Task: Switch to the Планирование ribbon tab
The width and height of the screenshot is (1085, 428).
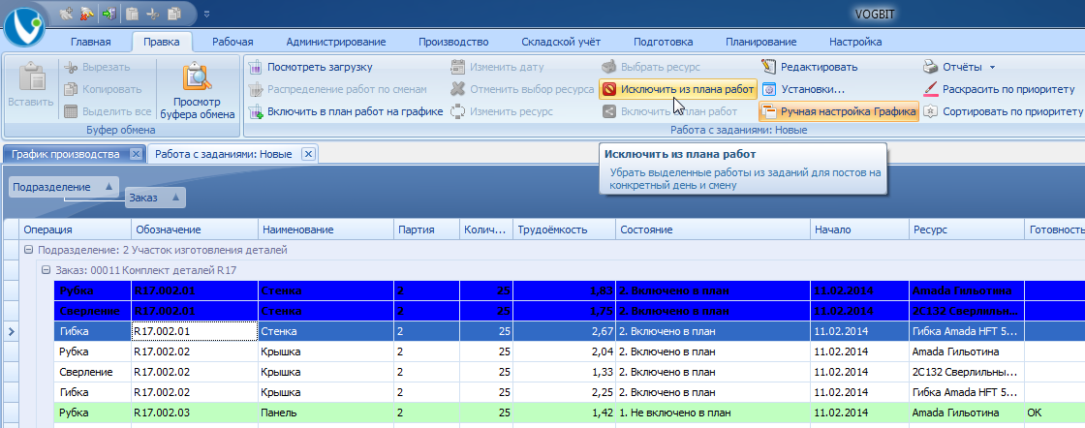Action: click(x=761, y=42)
